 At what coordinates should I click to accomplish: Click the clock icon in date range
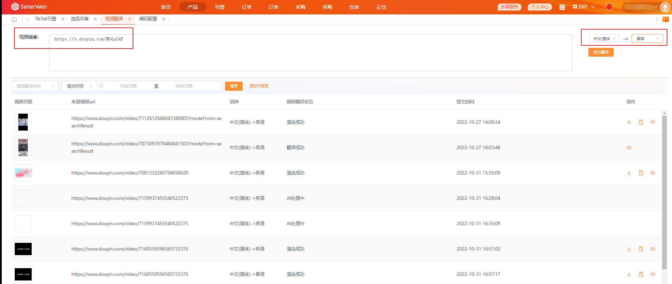click(x=101, y=86)
